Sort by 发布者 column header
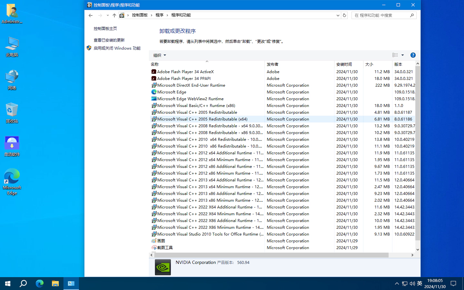Viewport: 464px width, 290px height. pyautogui.click(x=299, y=64)
